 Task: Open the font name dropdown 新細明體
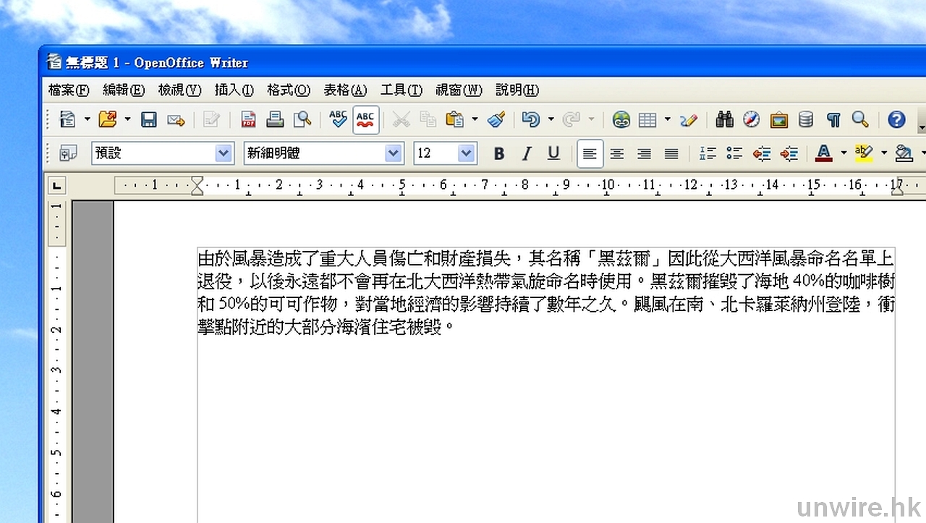[x=394, y=153]
